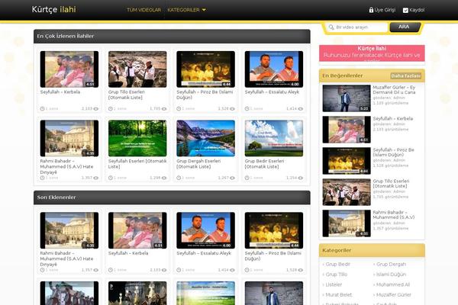Click 'Rahmi Bahadır - Muhammed (S.A.V)' sidebar title
The width and height of the screenshot is (458, 305).
click(x=393, y=215)
